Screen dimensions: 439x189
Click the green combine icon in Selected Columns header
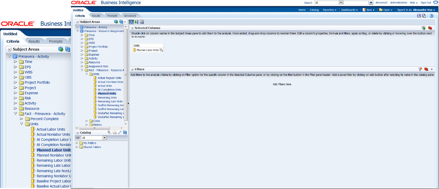pyautogui.click(x=424, y=28)
